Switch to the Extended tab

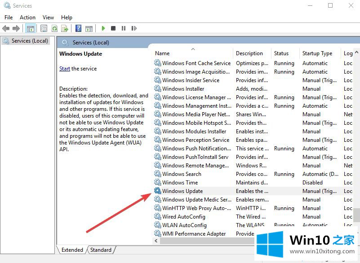72,250
